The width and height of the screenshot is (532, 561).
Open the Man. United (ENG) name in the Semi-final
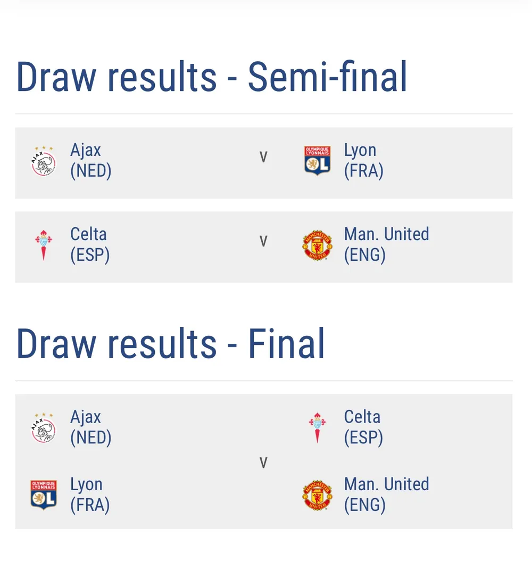[386, 245]
